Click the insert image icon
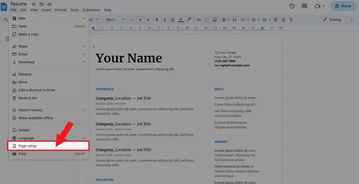The width and height of the screenshot is (359, 184). (215, 20)
